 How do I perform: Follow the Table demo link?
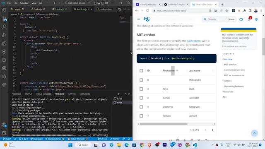[x=194, y=41]
